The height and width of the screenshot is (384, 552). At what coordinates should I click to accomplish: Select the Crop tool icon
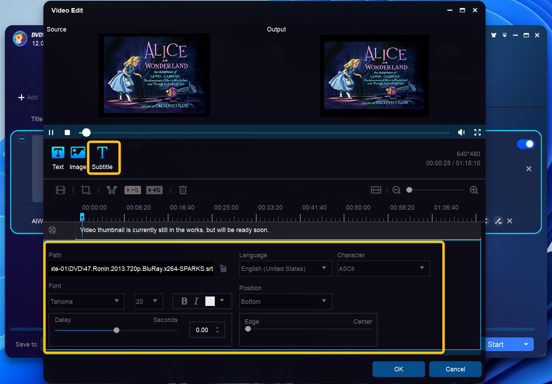tap(86, 190)
